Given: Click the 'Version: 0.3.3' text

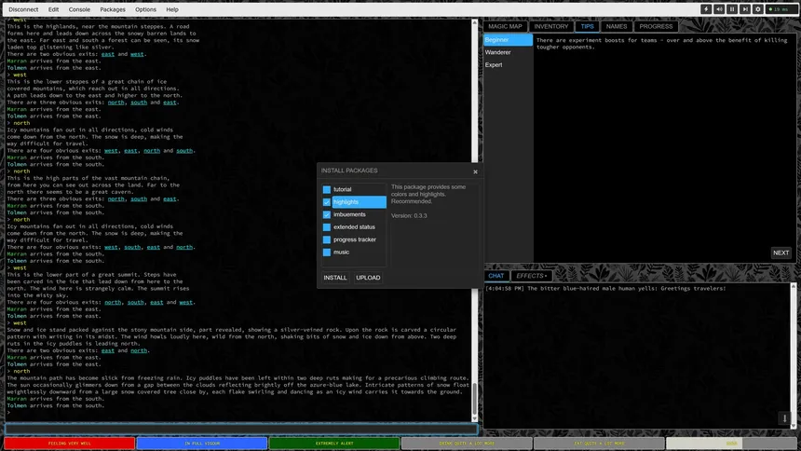Looking at the screenshot, I should (409, 216).
